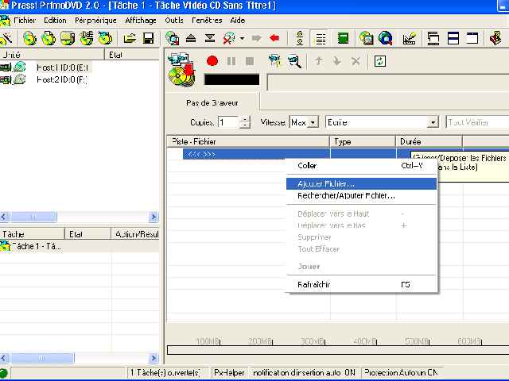Open the Edition menu
509x381 pixels.
(x=55, y=20)
